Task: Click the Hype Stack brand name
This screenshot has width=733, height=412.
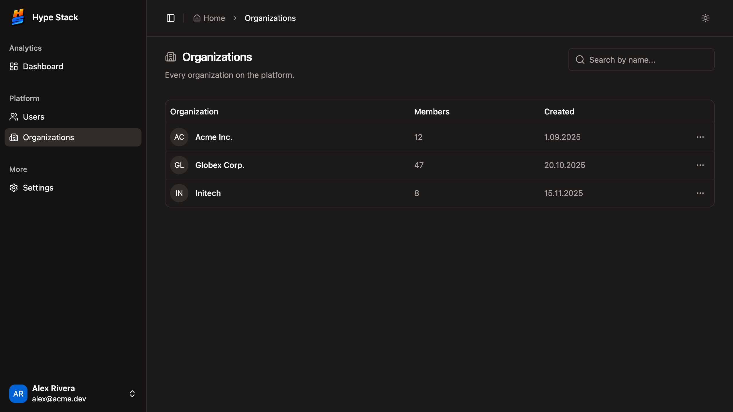Action: [55, 17]
